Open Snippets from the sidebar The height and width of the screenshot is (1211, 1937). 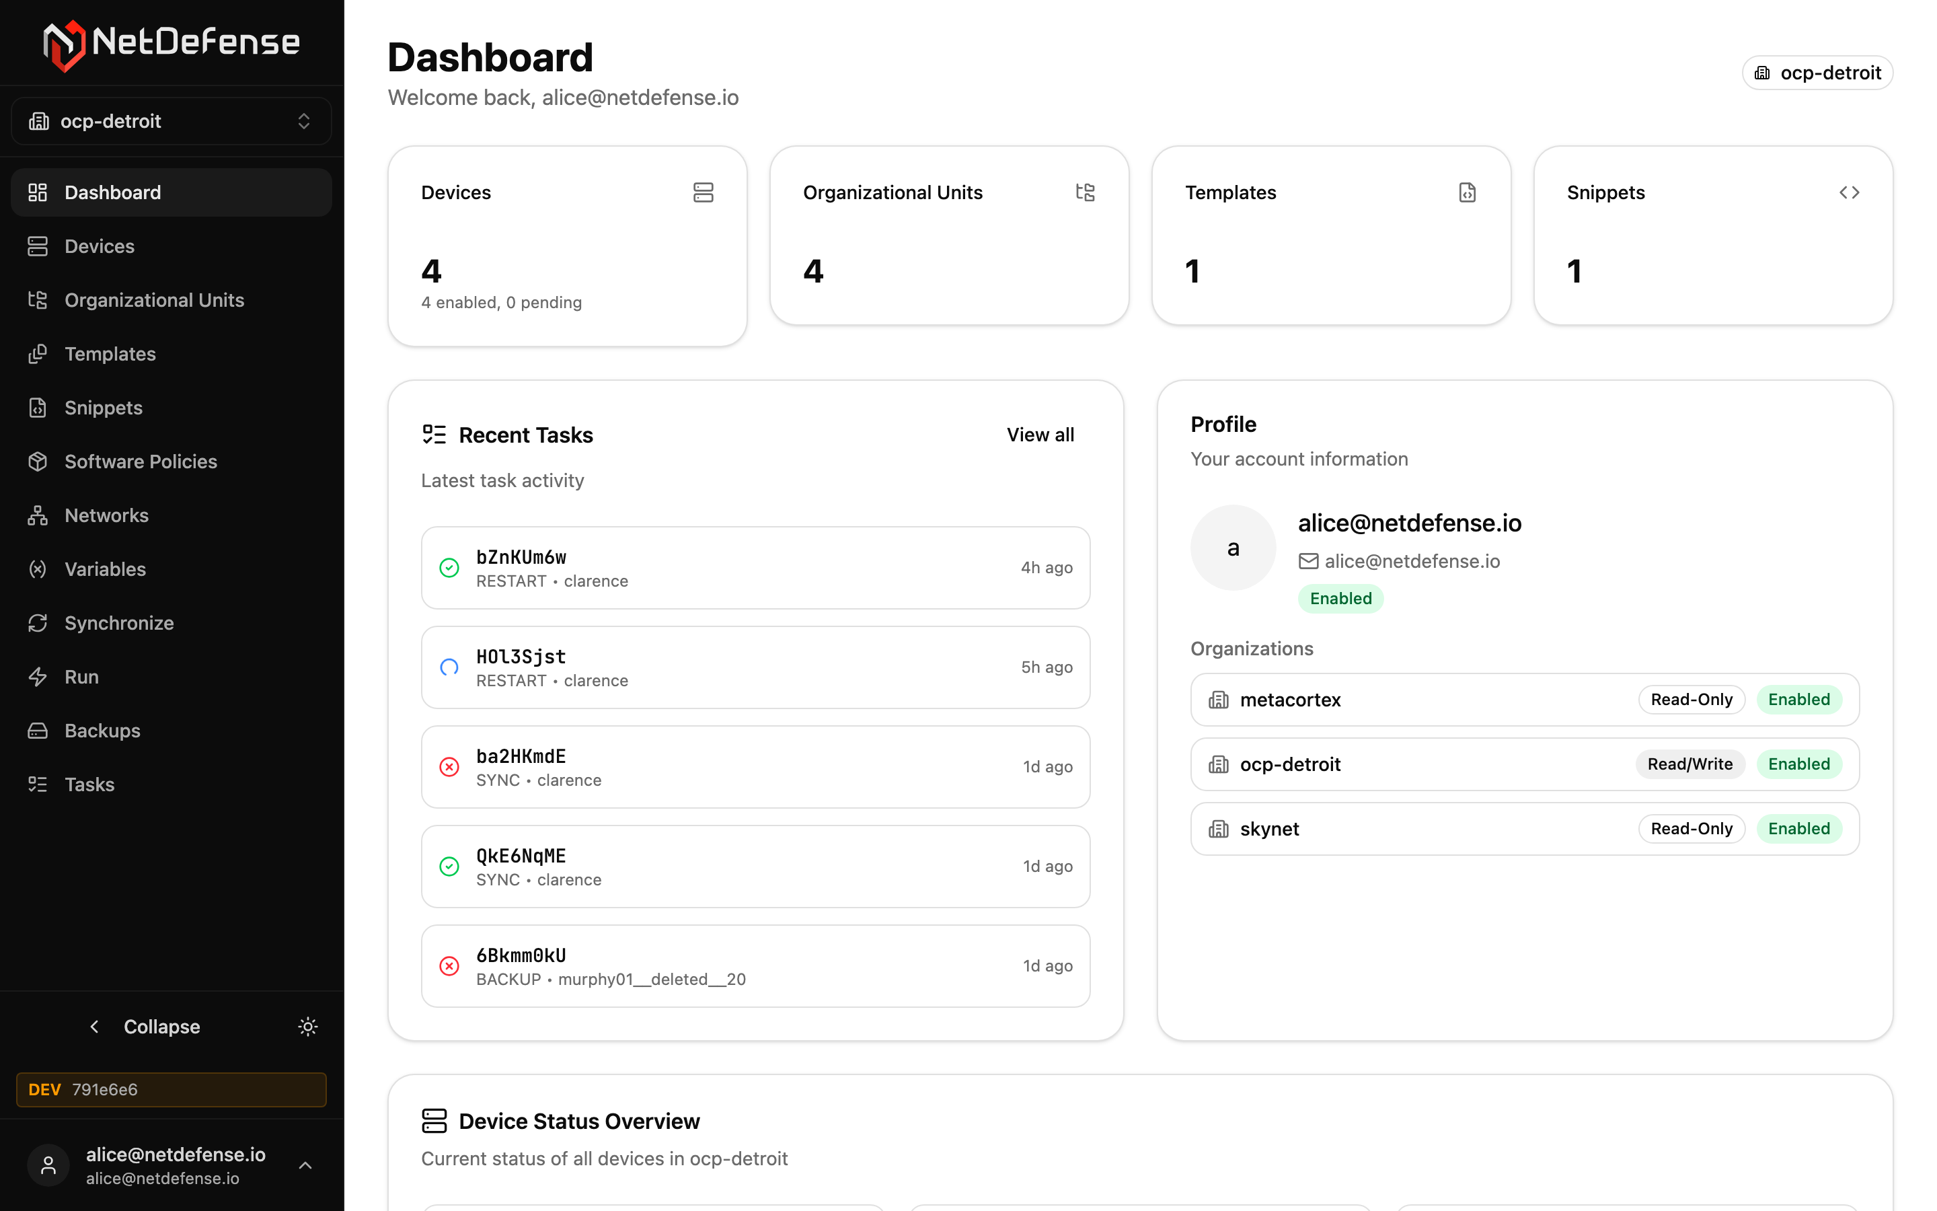coord(172,407)
